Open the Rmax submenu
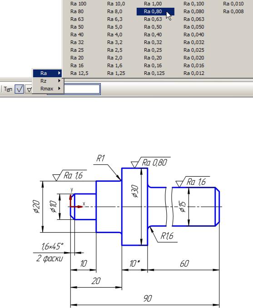The image size is (253, 308). click(47, 89)
